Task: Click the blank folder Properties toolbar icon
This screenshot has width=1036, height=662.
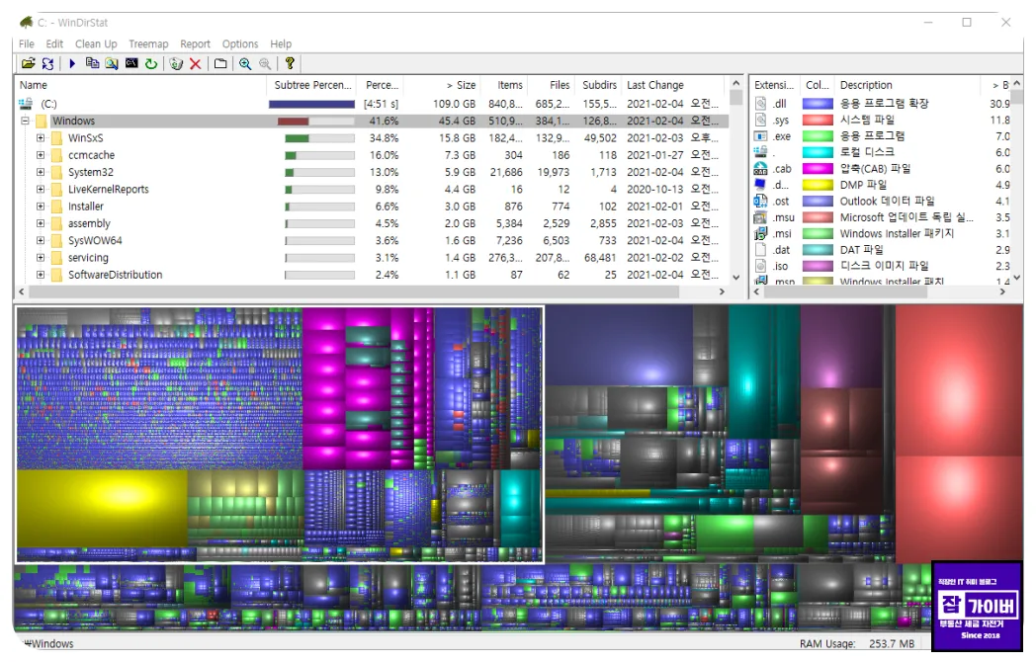Action: (x=220, y=63)
